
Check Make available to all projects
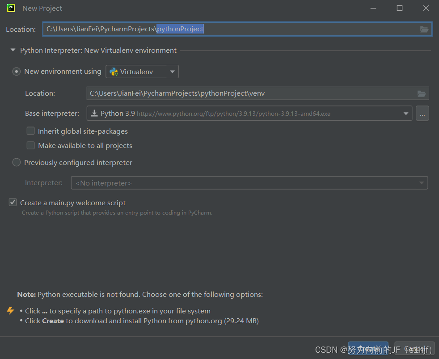(30, 145)
